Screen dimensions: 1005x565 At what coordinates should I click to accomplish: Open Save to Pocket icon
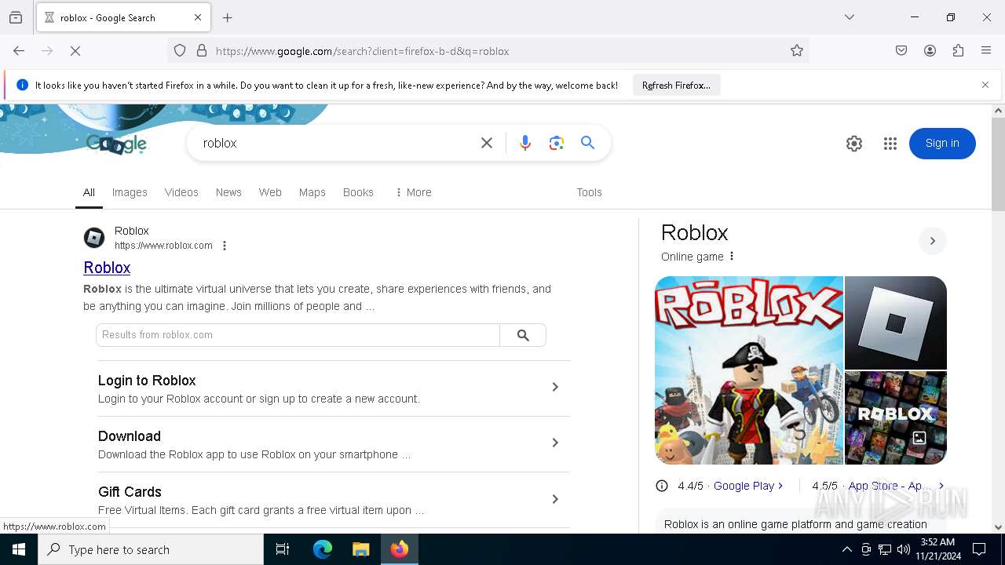(901, 51)
